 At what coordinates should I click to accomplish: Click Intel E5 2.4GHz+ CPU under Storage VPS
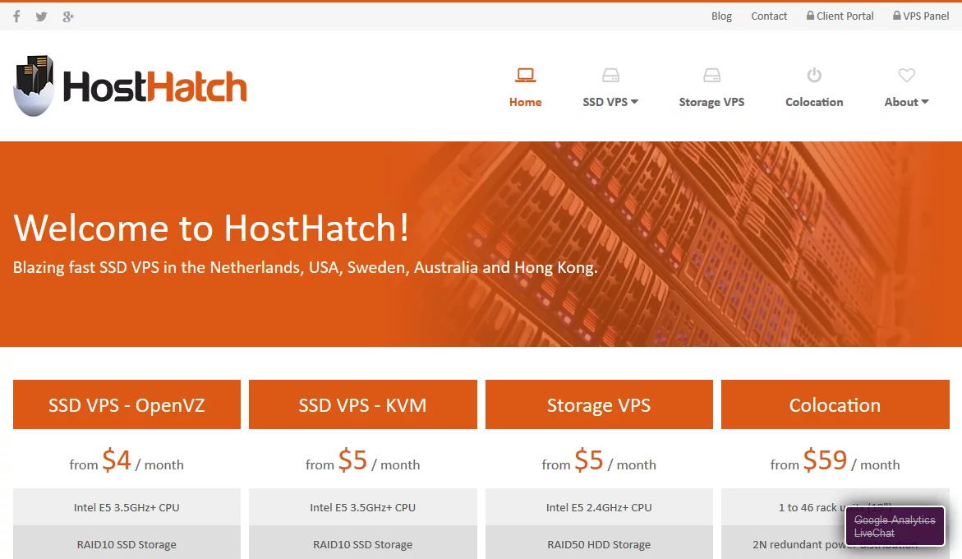click(599, 507)
